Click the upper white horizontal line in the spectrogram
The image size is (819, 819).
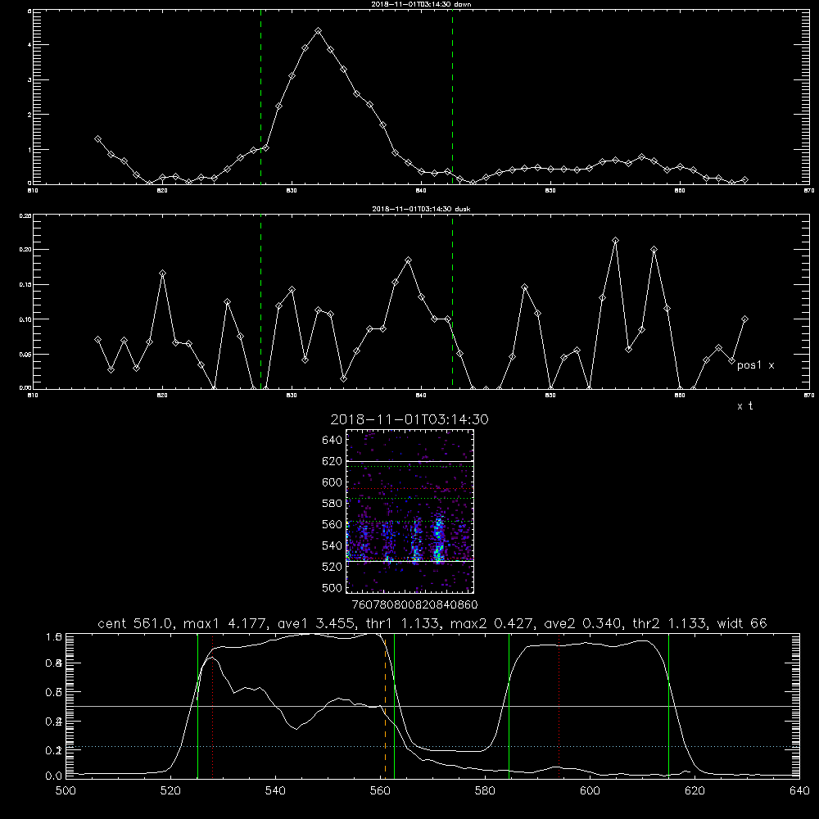coord(409,461)
